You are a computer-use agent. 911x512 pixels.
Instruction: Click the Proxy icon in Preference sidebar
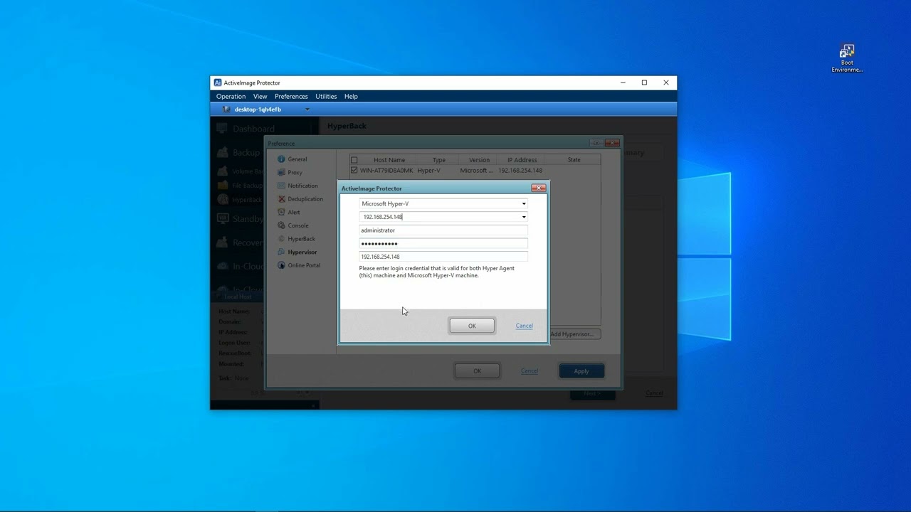click(x=281, y=172)
